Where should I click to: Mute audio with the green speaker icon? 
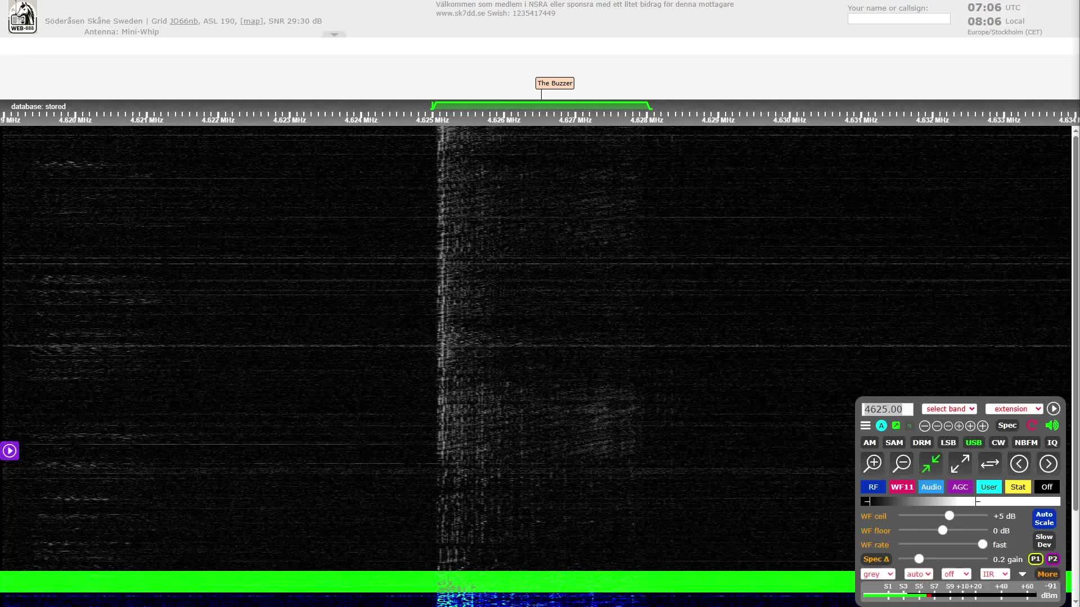coord(1052,425)
